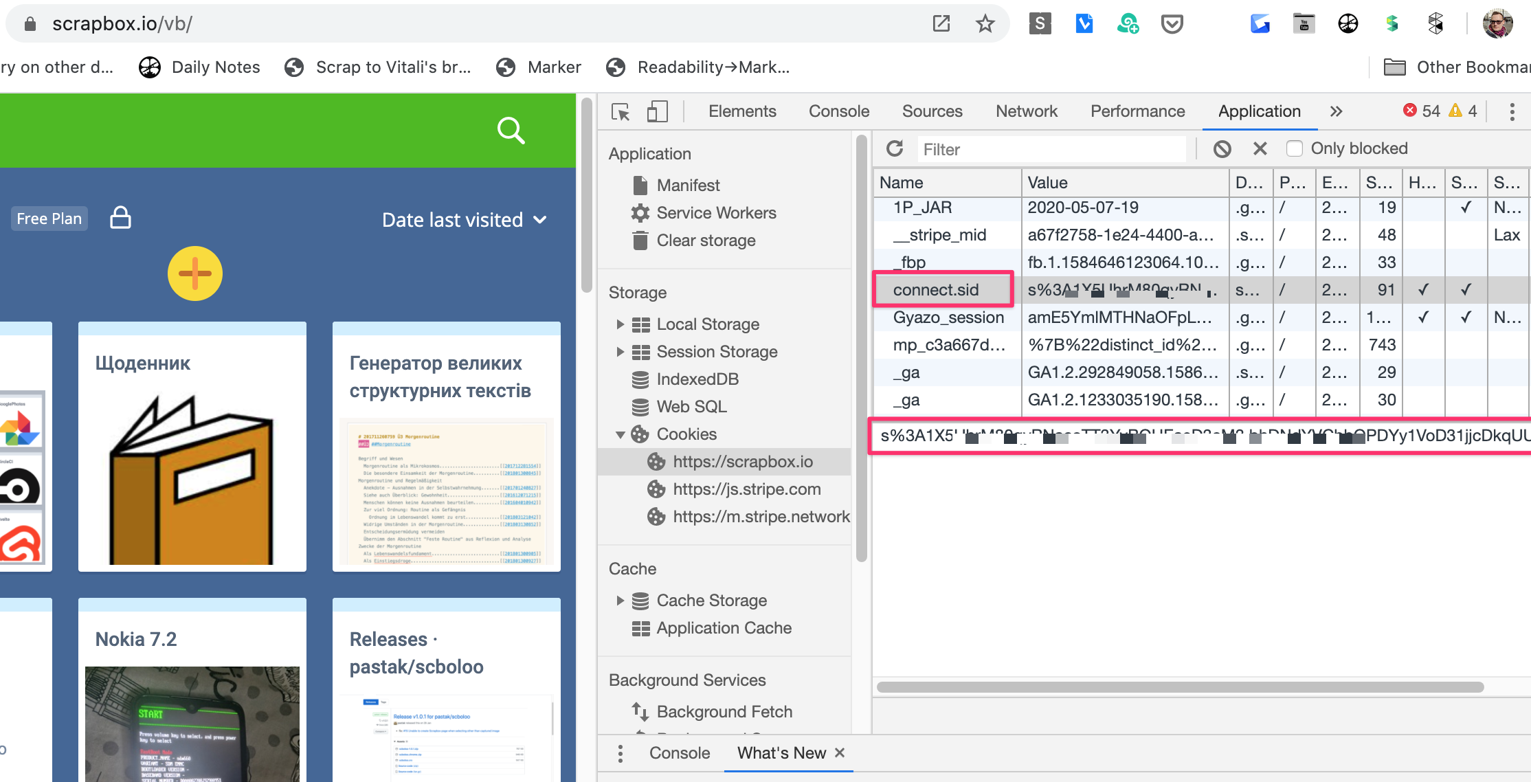This screenshot has width=1531, height=782.
Task: Open the Marker bookmarklet
Action: coord(539,67)
